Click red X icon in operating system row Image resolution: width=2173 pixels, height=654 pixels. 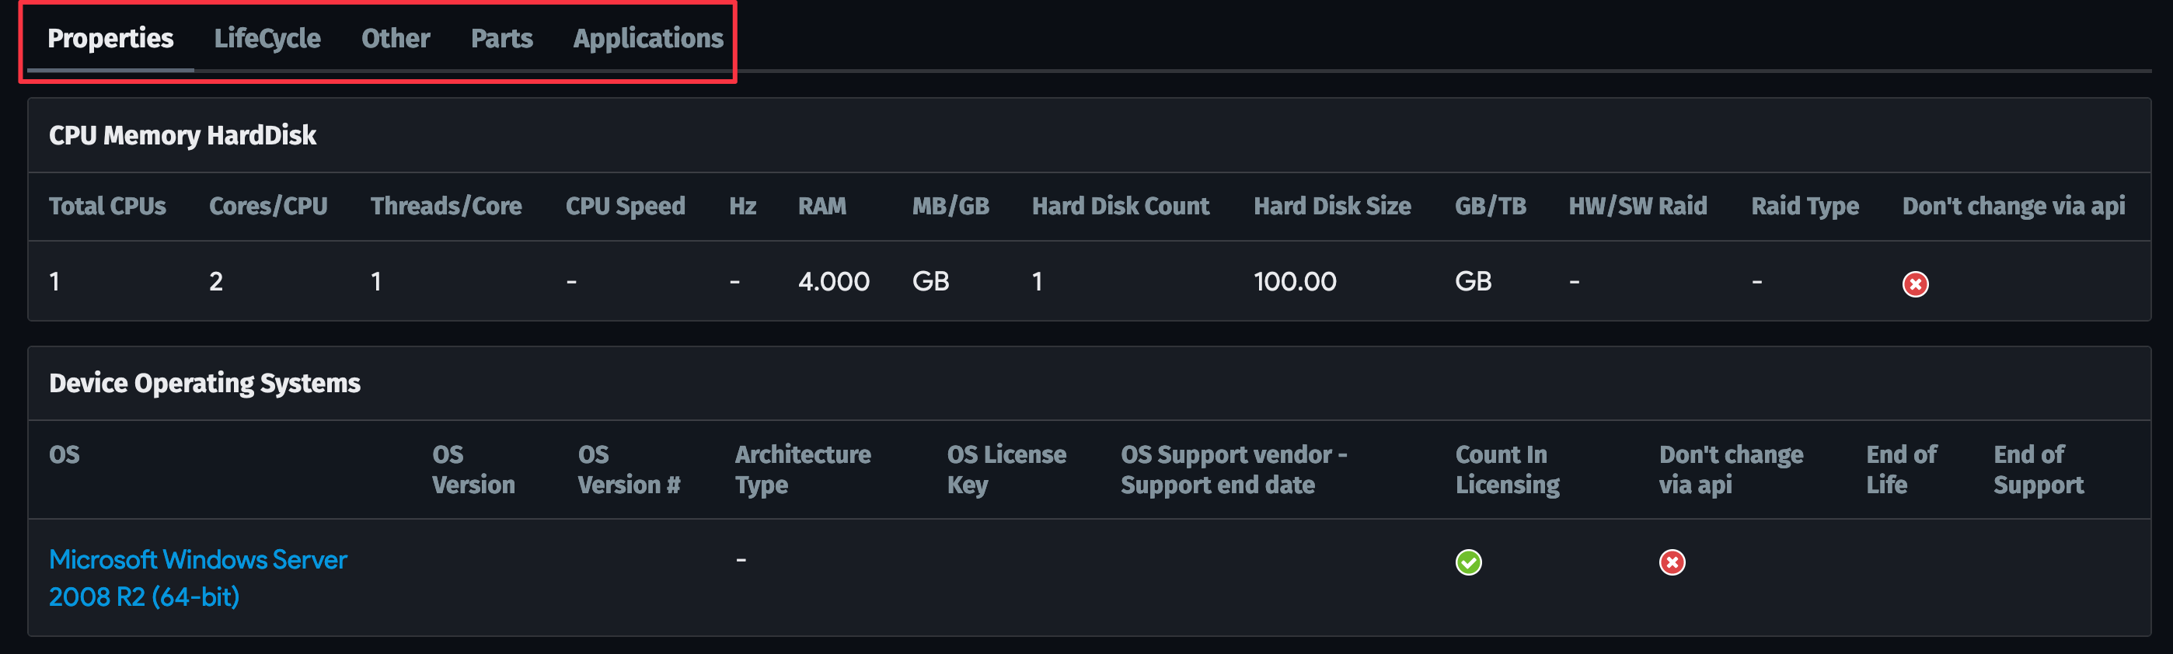point(1671,562)
